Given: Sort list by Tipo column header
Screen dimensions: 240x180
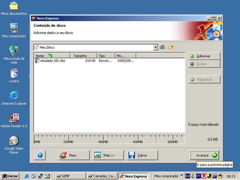Looking at the screenshot, I should [x=106, y=56].
